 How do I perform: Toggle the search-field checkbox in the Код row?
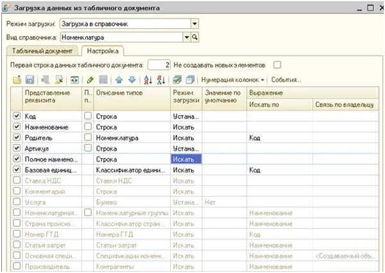[x=88, y=116]
